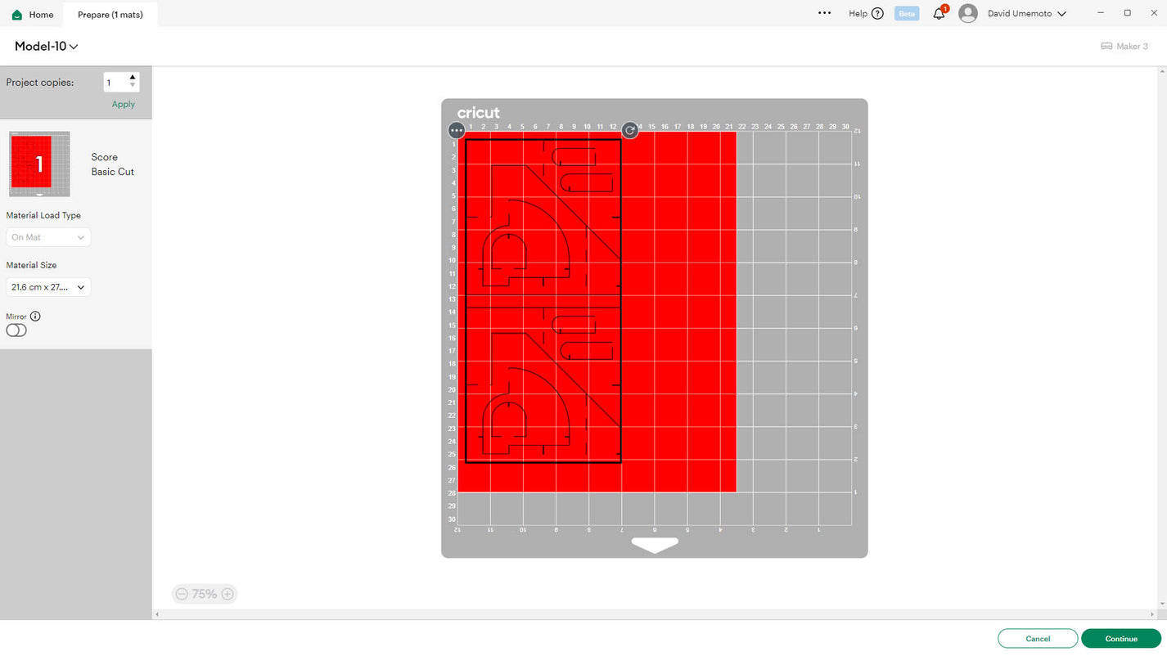The height and width of the screenshot is (656, 1167).
Task: Select the Prepare (1 mats) tab
Action: (x=110, y=15)
